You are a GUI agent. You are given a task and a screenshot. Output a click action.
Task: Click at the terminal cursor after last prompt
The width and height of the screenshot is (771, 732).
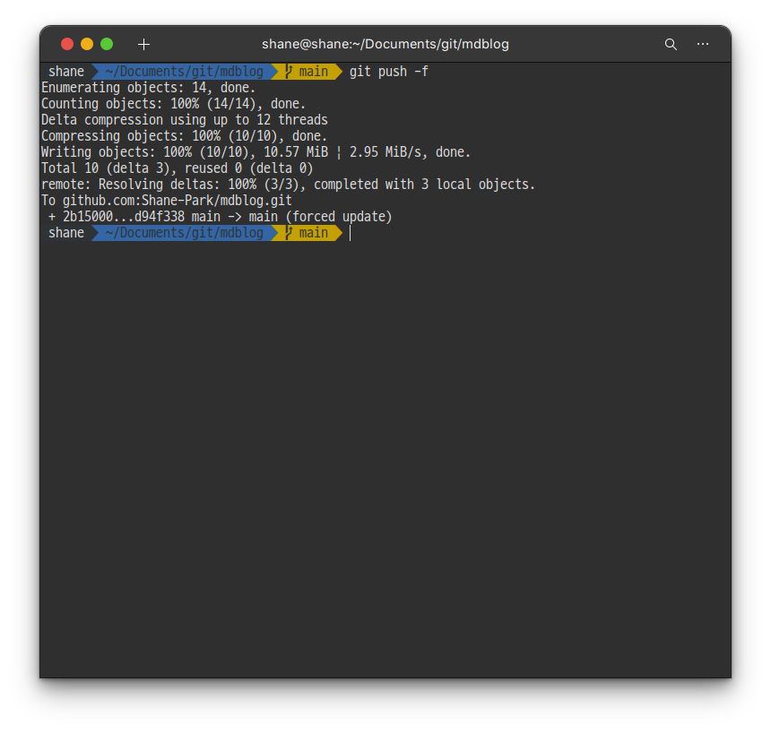[351, 233]
